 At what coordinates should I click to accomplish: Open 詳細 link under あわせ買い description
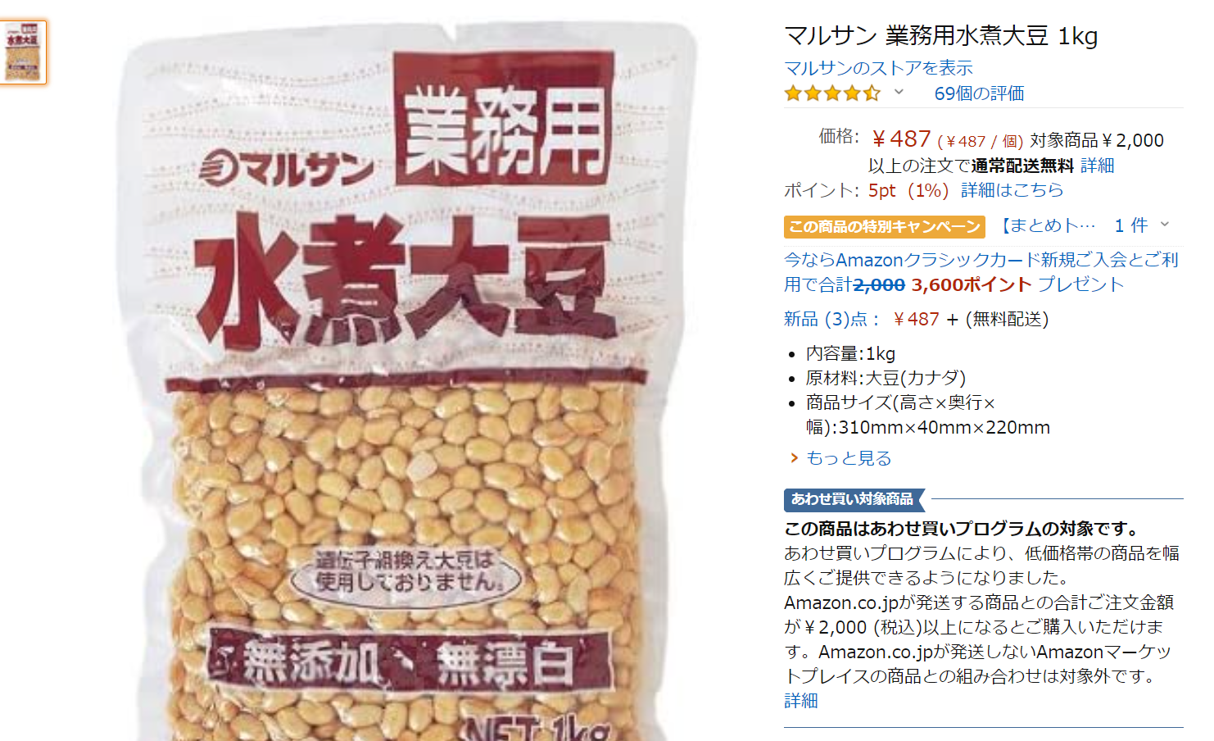[801, 701]
